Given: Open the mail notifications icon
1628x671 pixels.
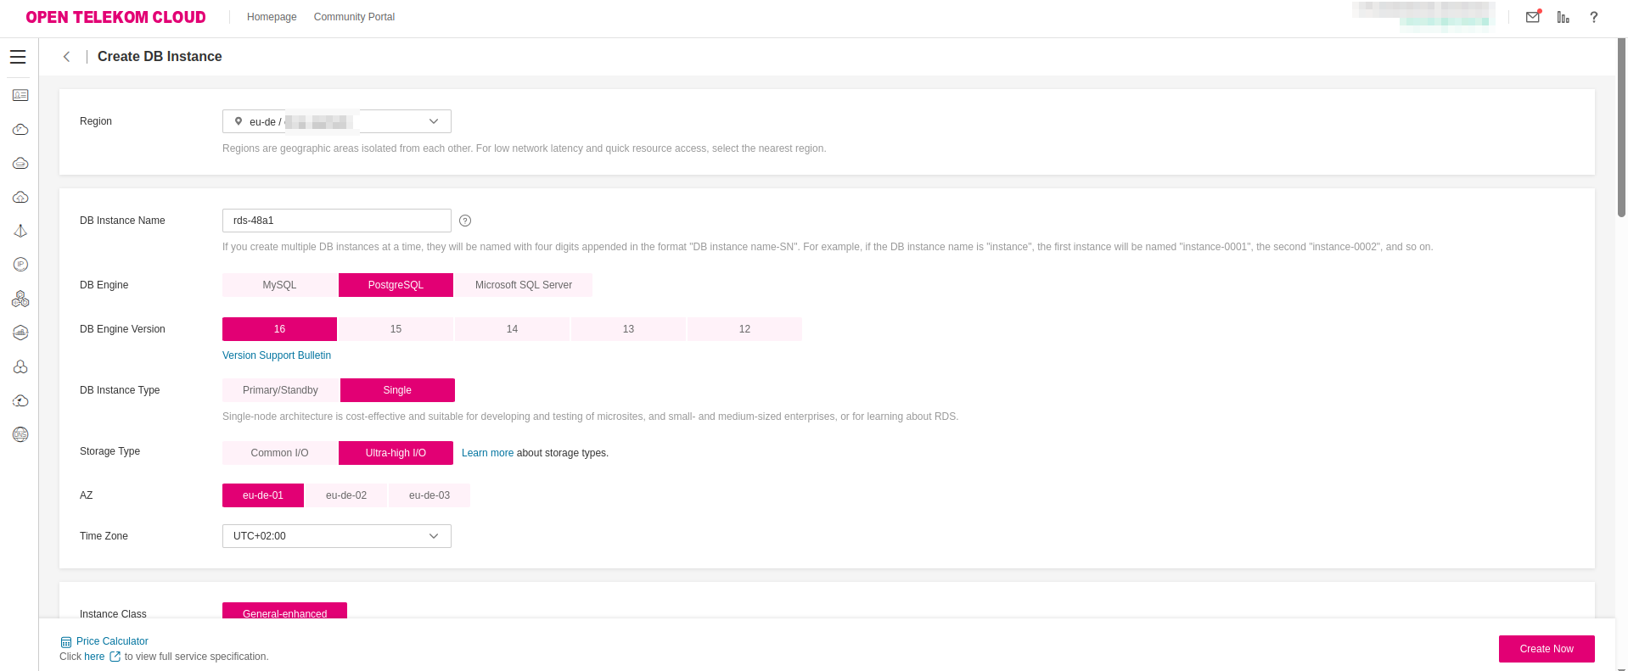Looking at the screenshot, I should coord(1533,17).
